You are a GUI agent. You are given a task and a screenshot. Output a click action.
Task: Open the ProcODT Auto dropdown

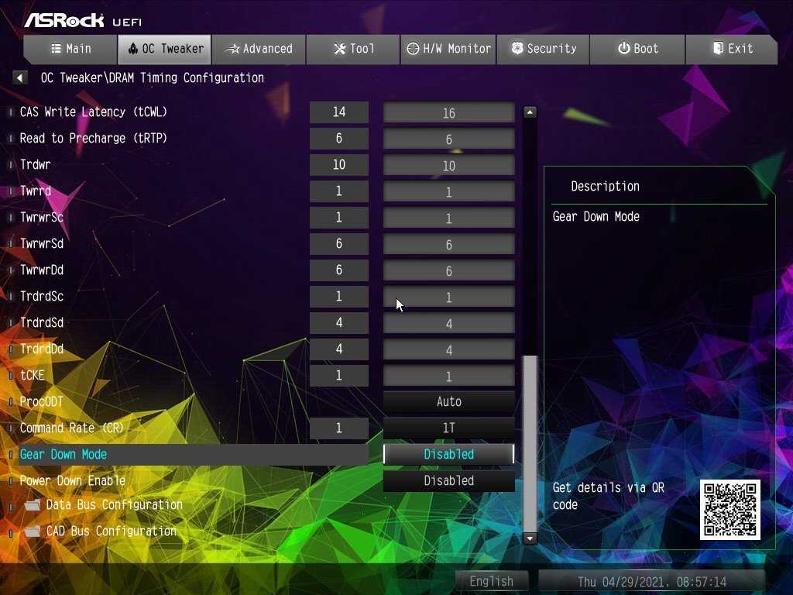tap(449, 402)
